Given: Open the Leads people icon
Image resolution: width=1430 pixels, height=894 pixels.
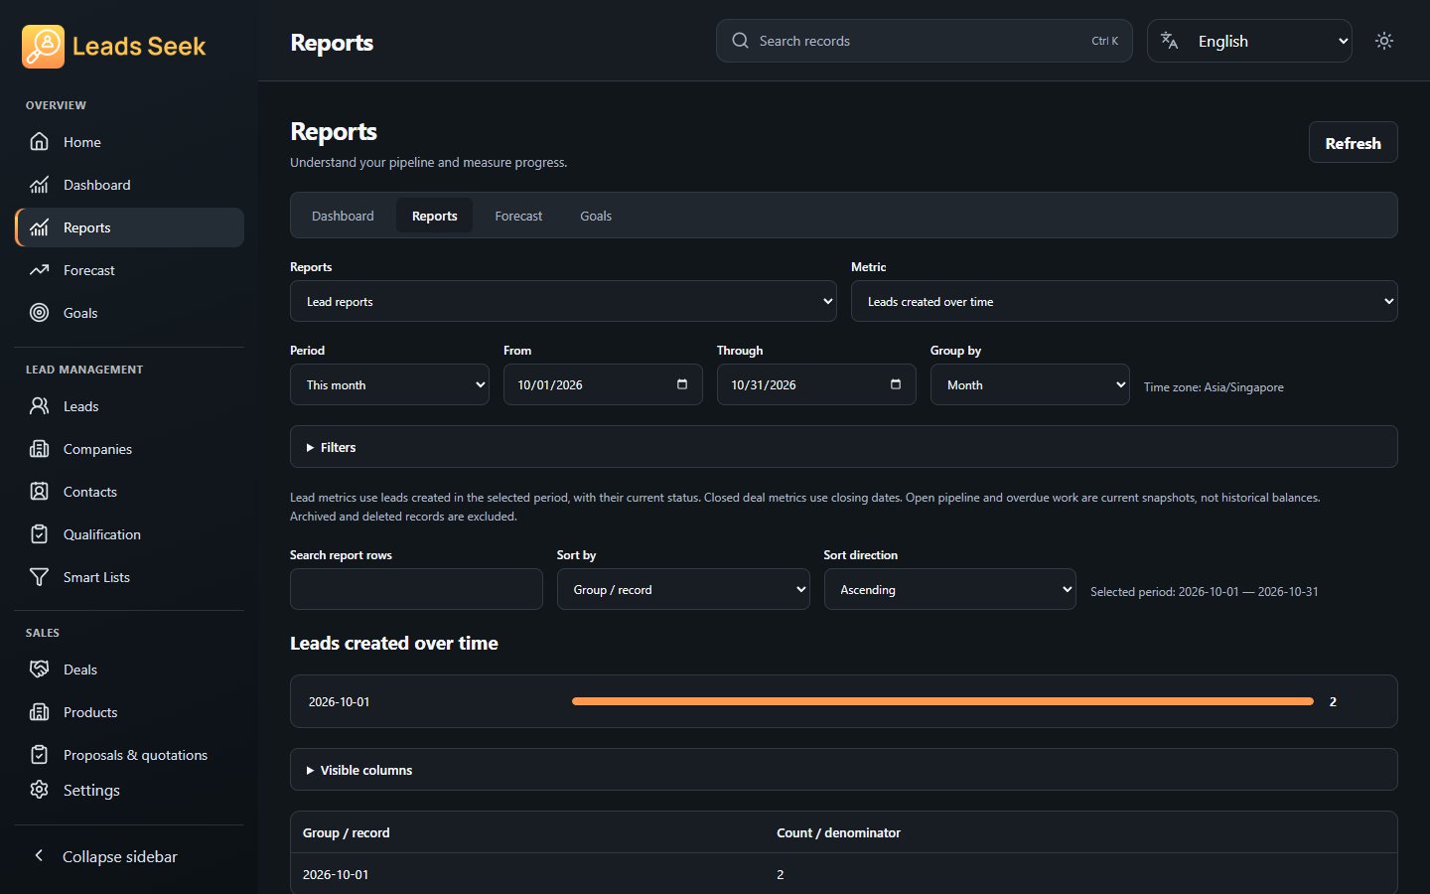Looking at the screenshot, I should tap(39, 406).
